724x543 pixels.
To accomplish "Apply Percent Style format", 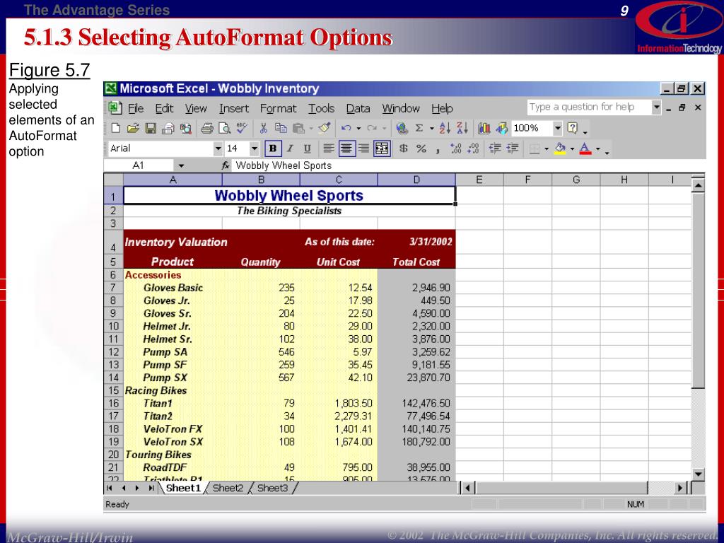I will pyautogui.click(x=421, y=148).
